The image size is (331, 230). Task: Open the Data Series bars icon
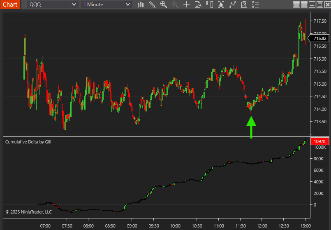[221, 5]
